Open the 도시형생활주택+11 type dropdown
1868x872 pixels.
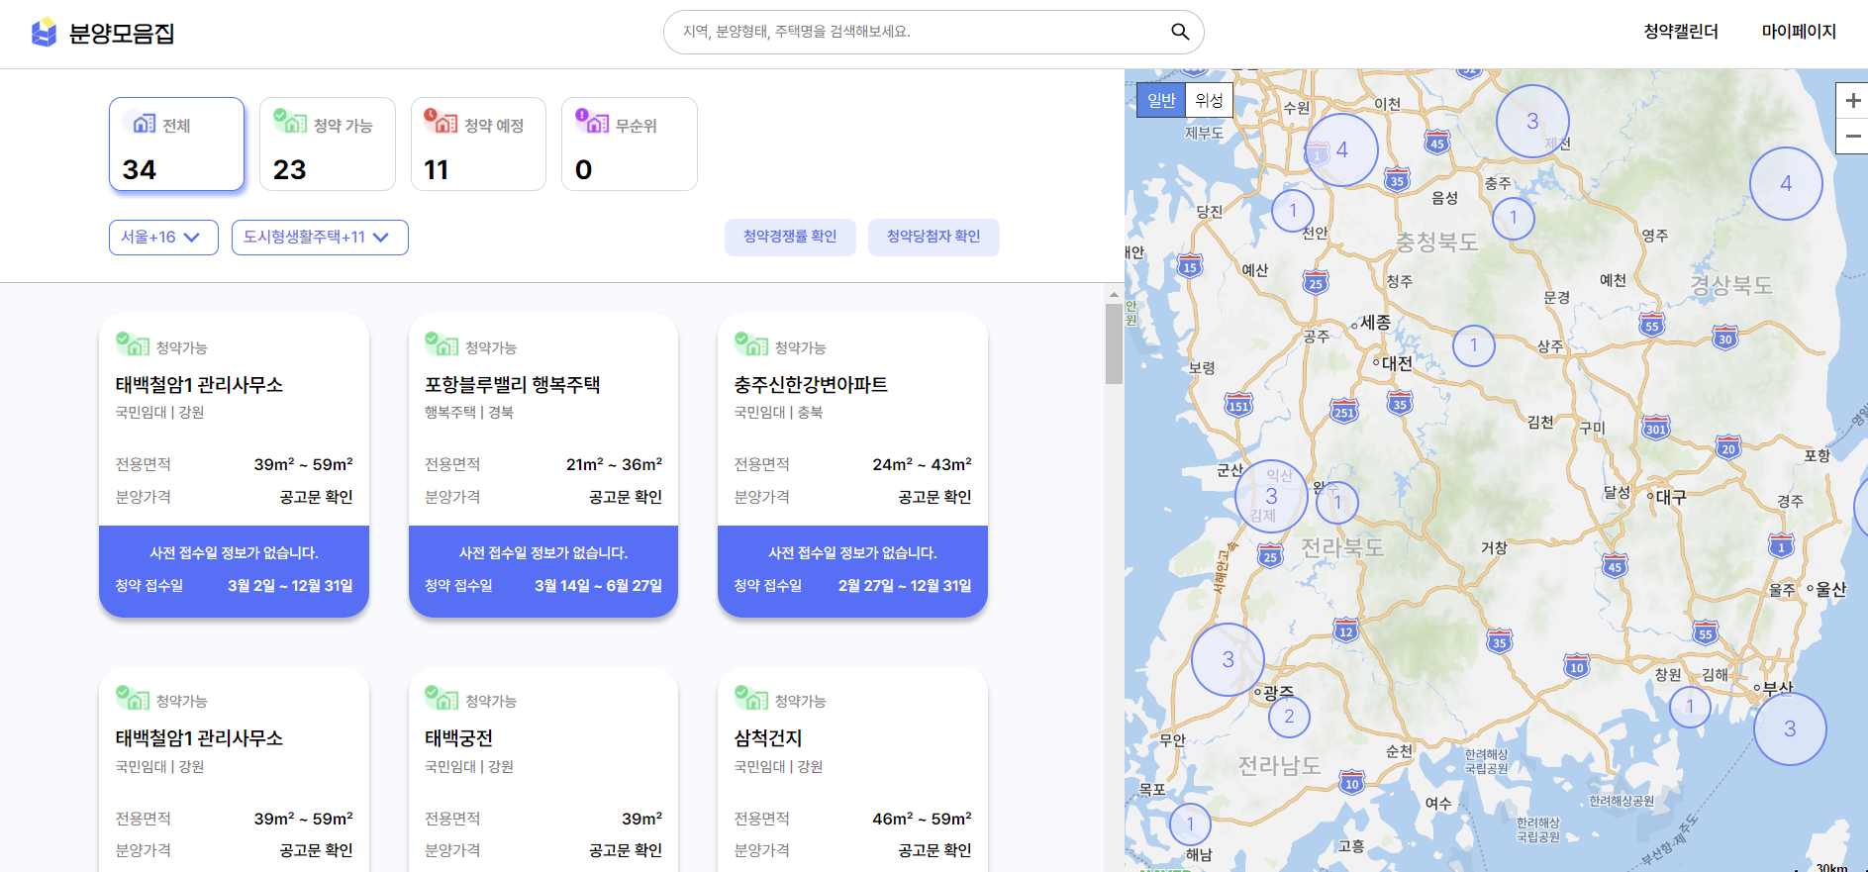point(320,238)
